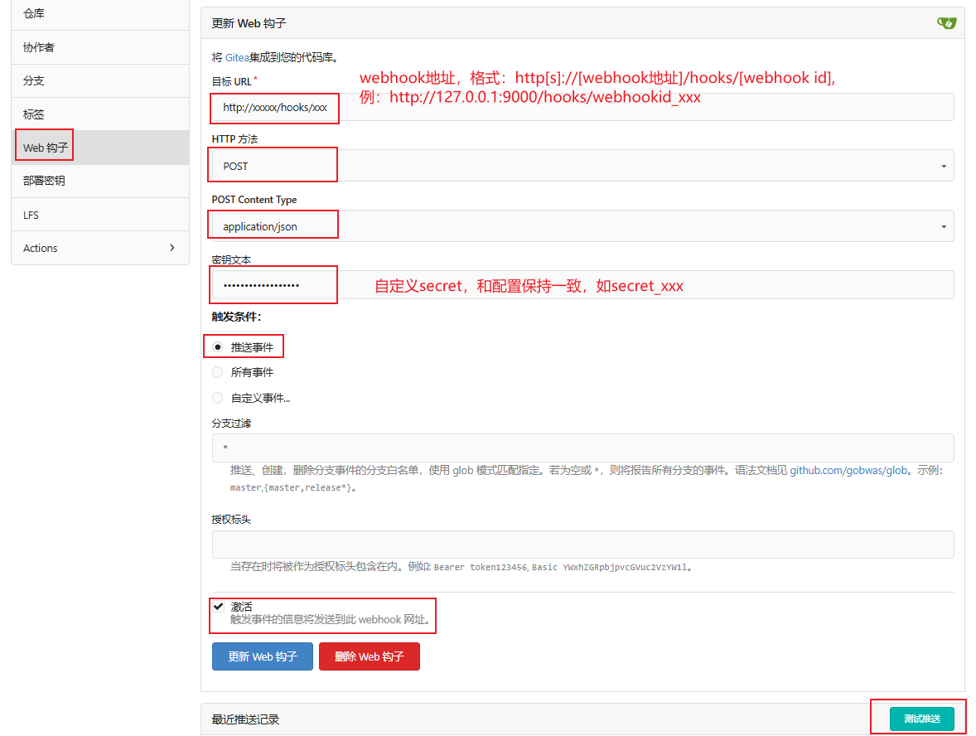The image size is (976, 736).
Task: Select Web 钩子 in the sidebar
Action: point(99,148)
